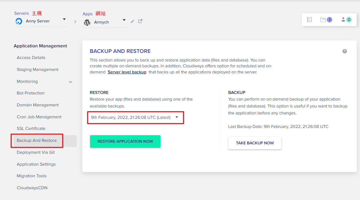Open Access Details menu item
This screenshot has width=360, height=200.
[31, 58]
